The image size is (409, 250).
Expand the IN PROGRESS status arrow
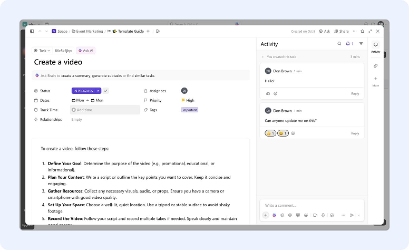pyautogui.click(x=98, y=91)
